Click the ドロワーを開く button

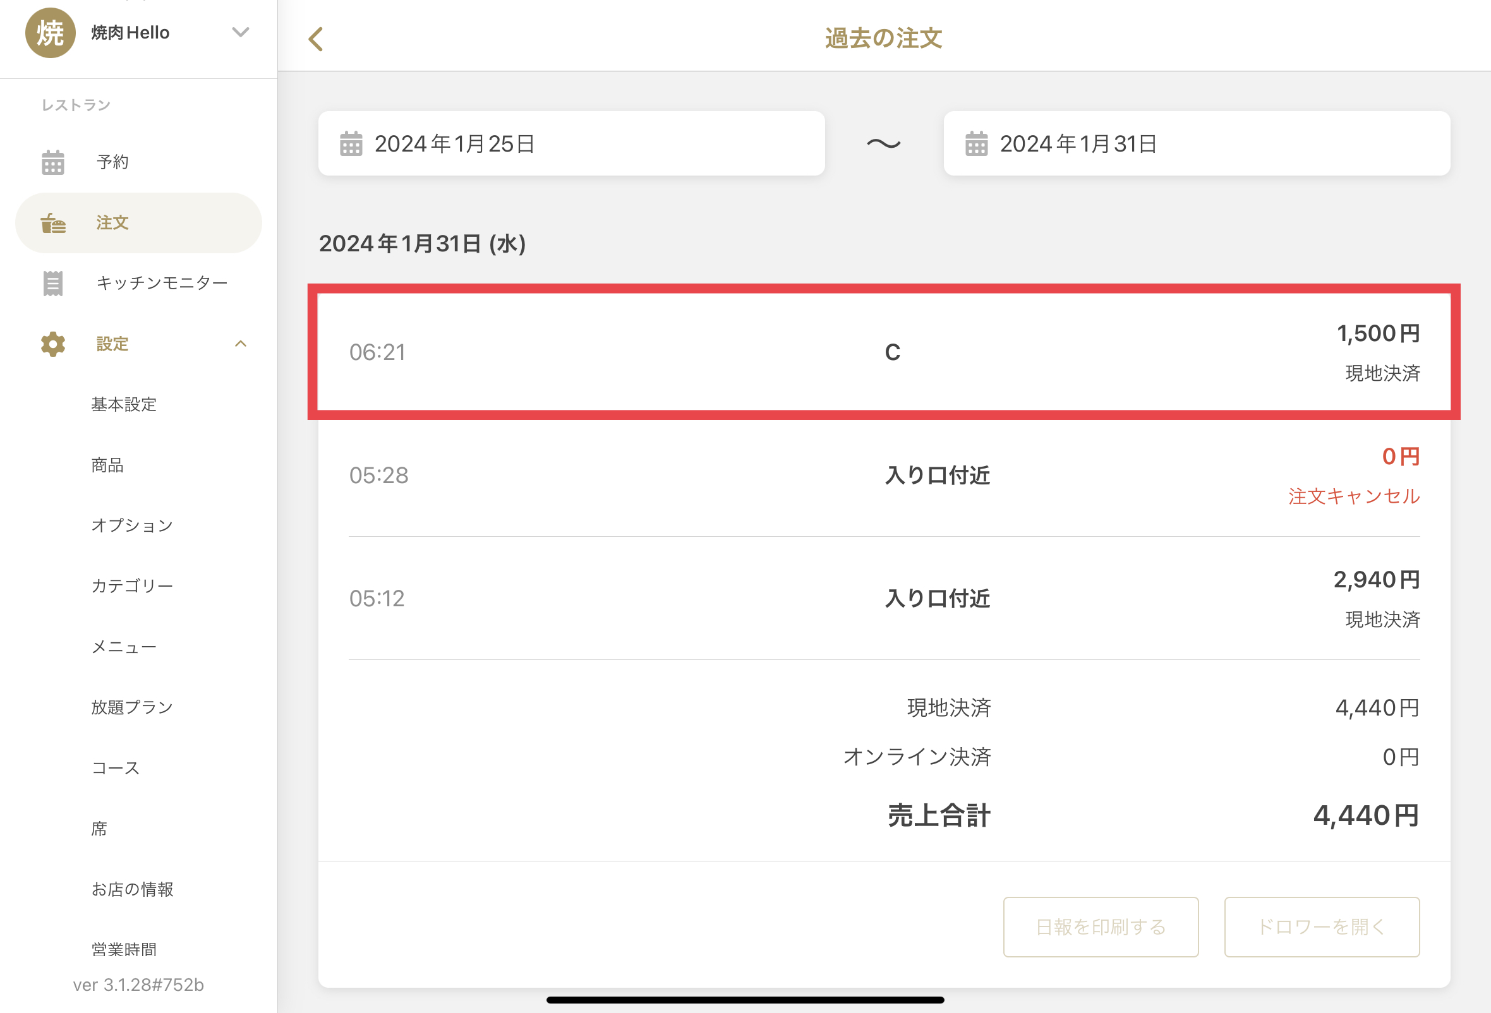click(1321, 926)
